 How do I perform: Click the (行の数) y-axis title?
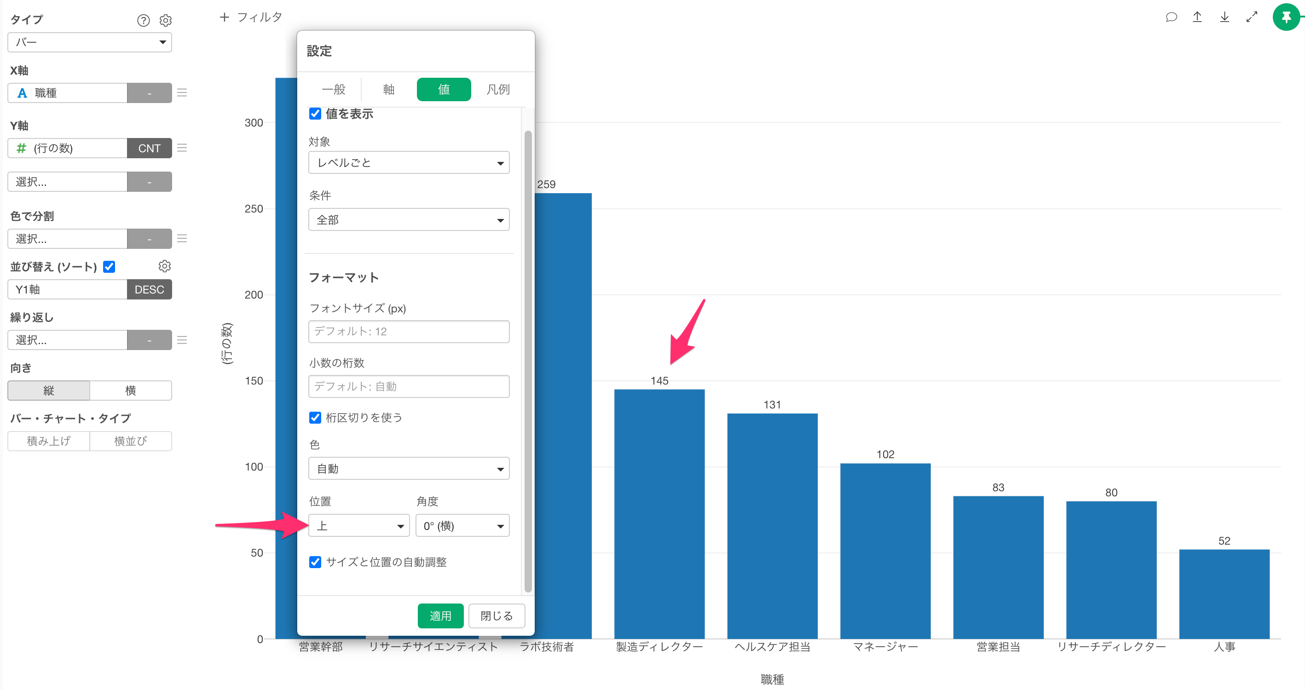[x=227, y=344]
